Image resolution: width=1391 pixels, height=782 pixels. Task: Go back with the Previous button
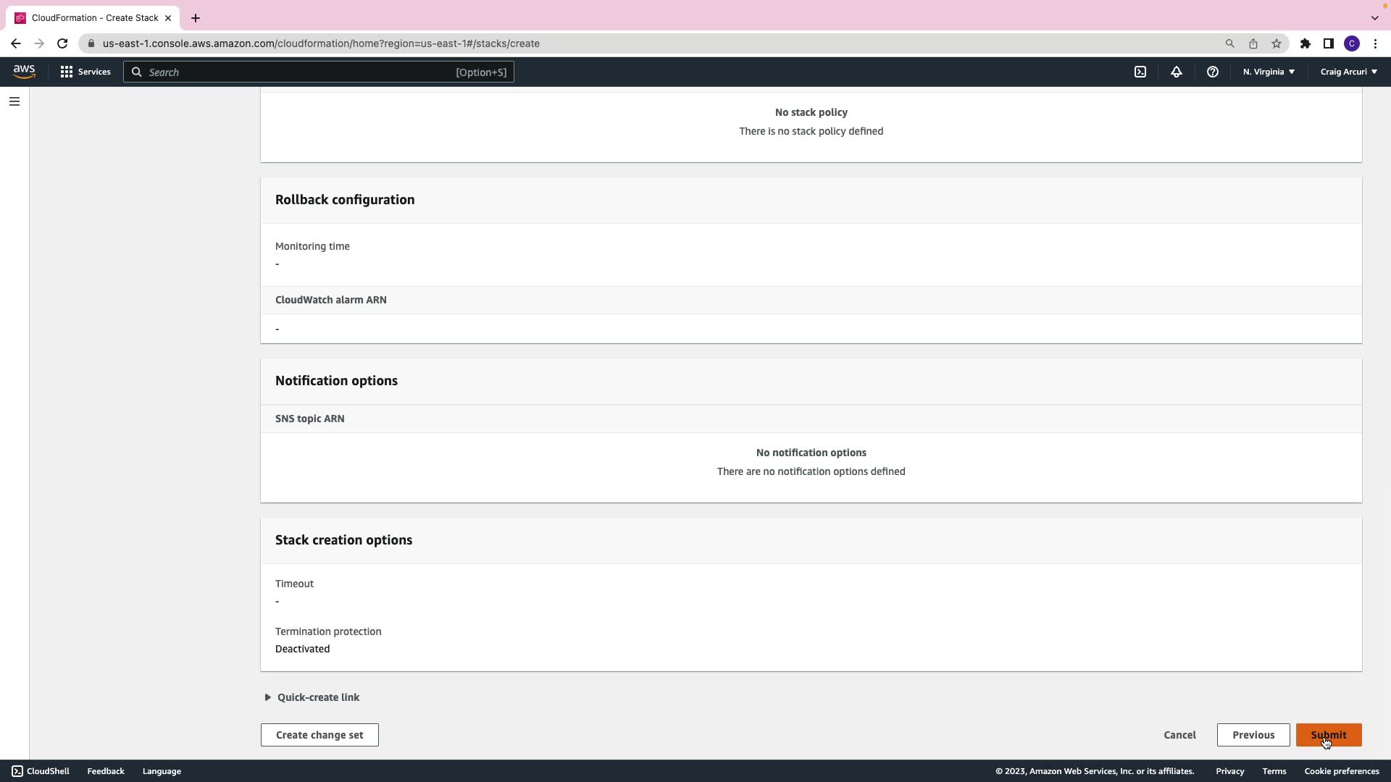click(1253, 735)
